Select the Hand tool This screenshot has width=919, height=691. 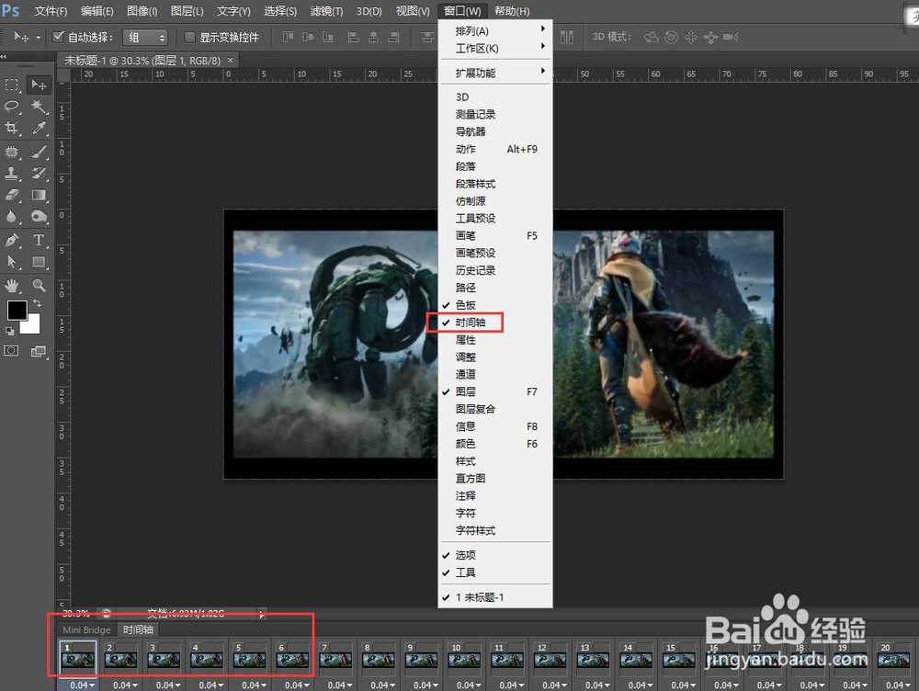(12, 286)
